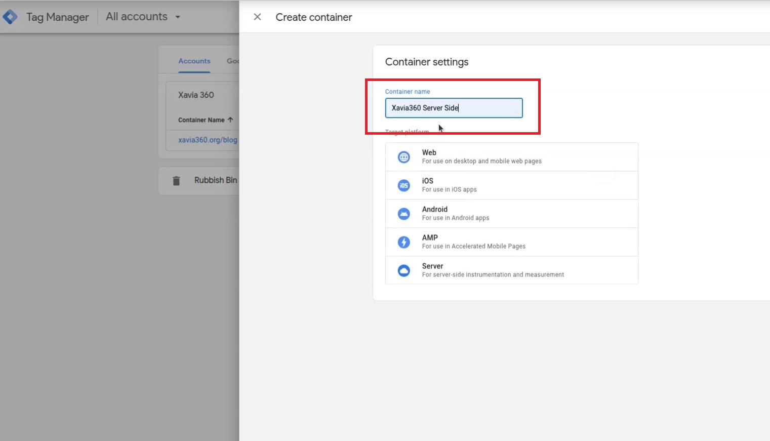Click the iOS platform icon
This screenshot has height=441, width=770.
[x=404, y=185]
